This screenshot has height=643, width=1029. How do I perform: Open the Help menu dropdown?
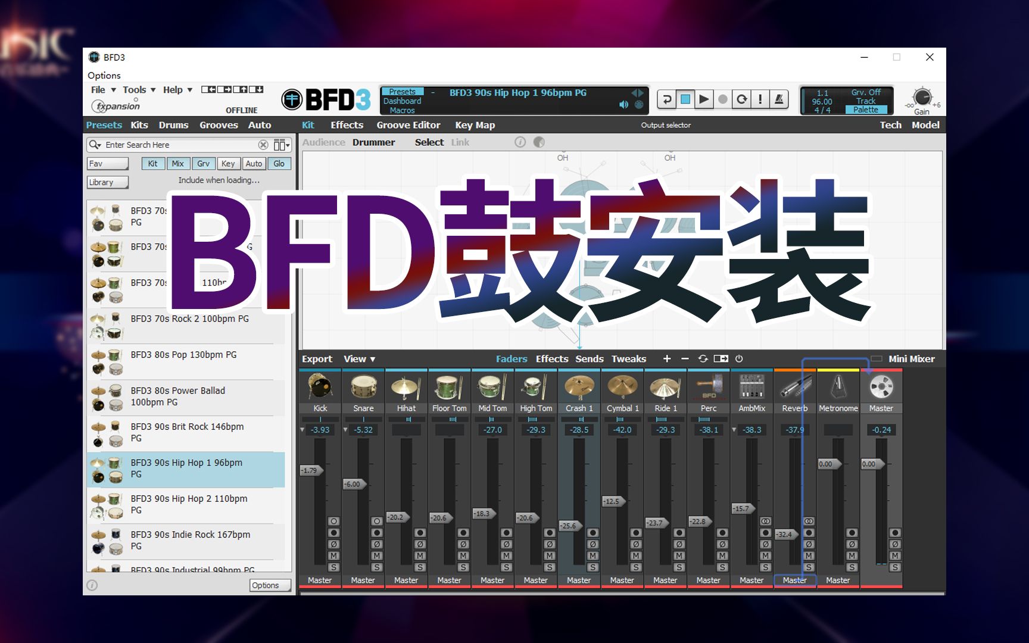pyautogui.click(x=177, y=90)
